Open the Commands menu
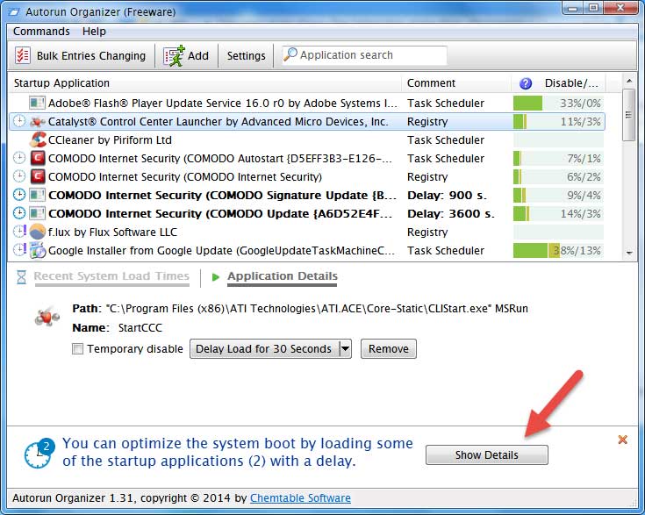 click(x=41, y=32)
